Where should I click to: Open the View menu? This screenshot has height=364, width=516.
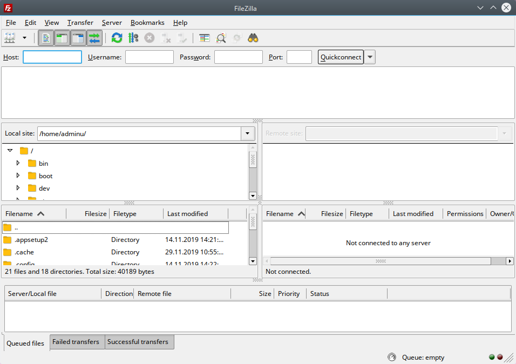[x=52, y=23]
